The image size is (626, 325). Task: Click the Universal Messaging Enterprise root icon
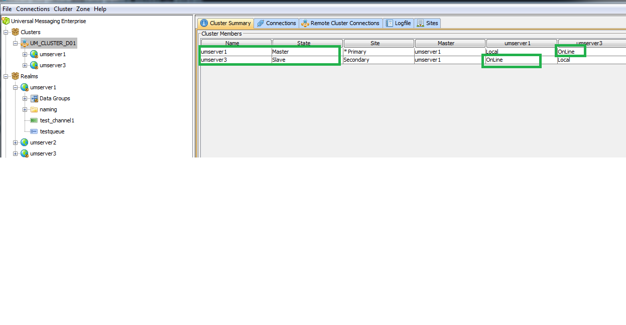[x=6, y=21]
